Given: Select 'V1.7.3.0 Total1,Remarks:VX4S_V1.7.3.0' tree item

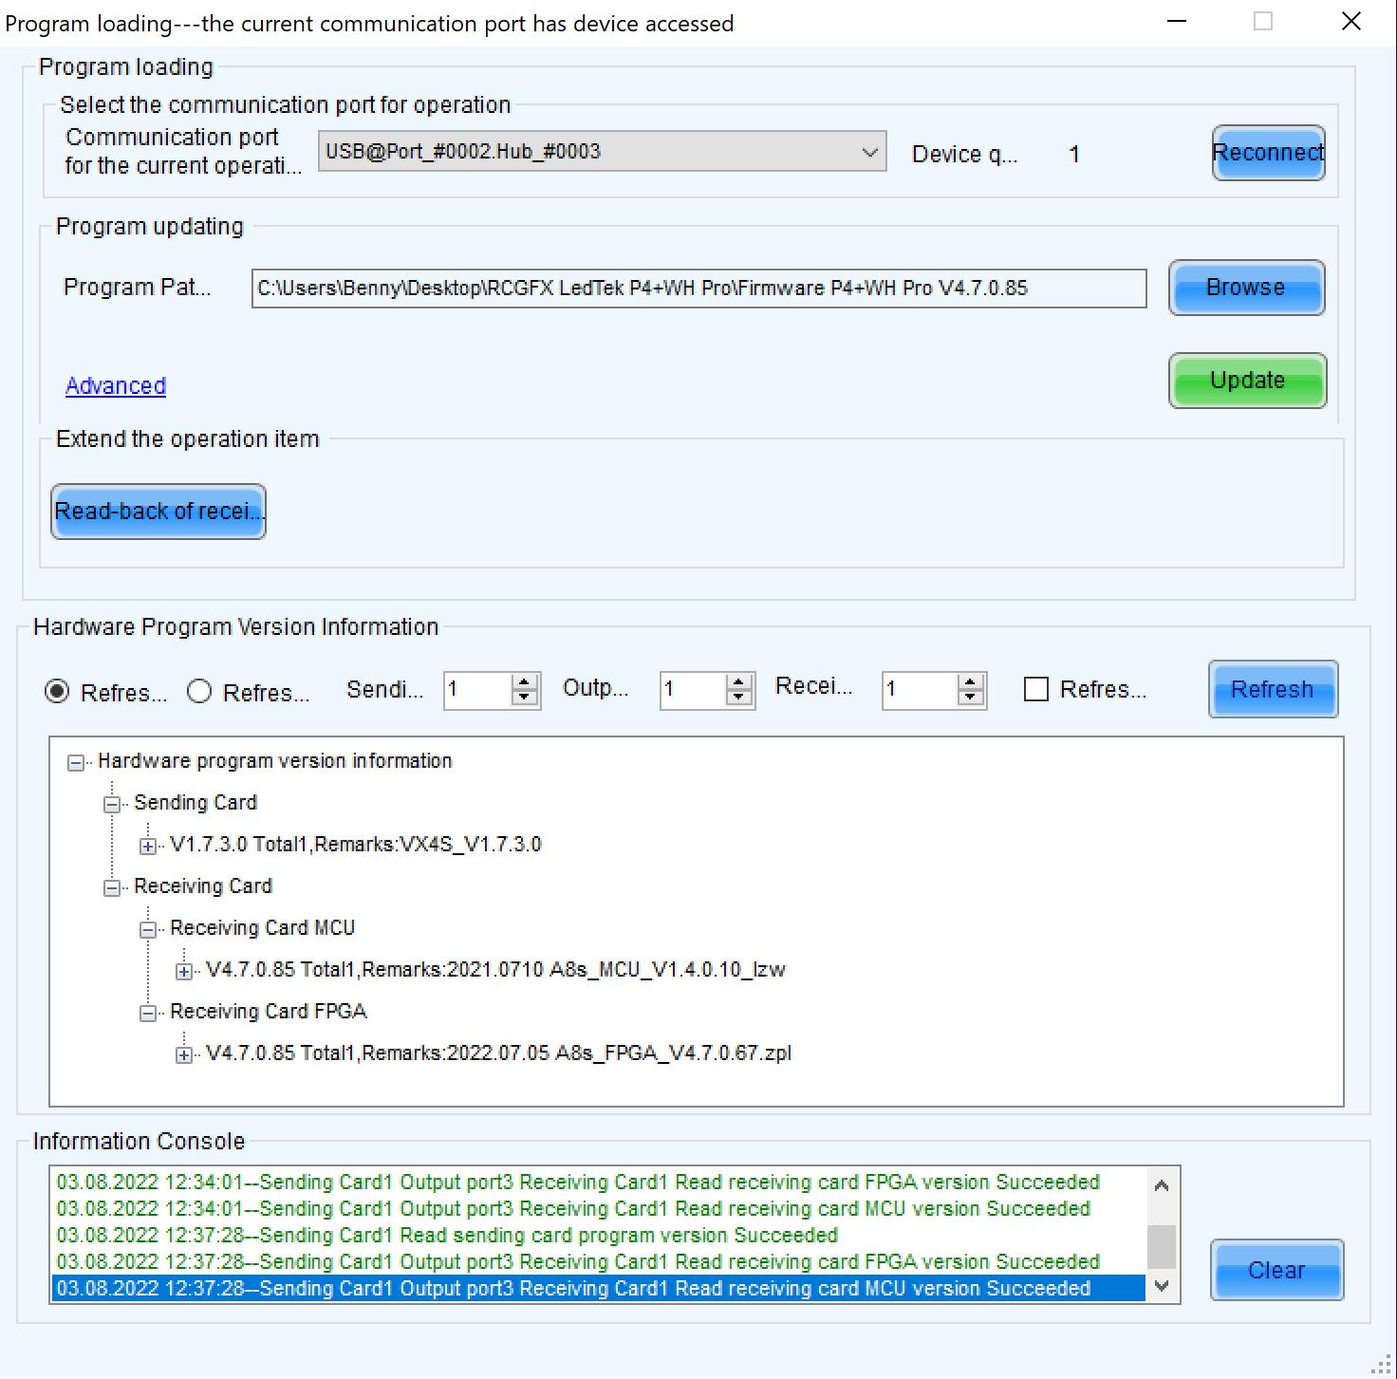Looking at the screenshot, I should (x=356, y=845).
